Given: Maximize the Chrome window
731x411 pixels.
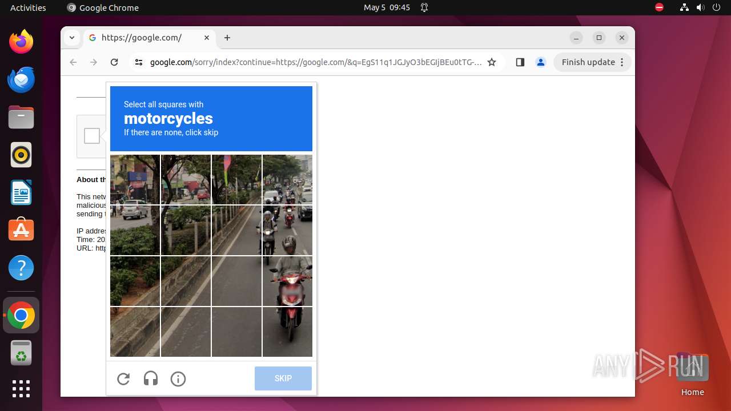Looking at the screenshot, I should click(599, 38).
